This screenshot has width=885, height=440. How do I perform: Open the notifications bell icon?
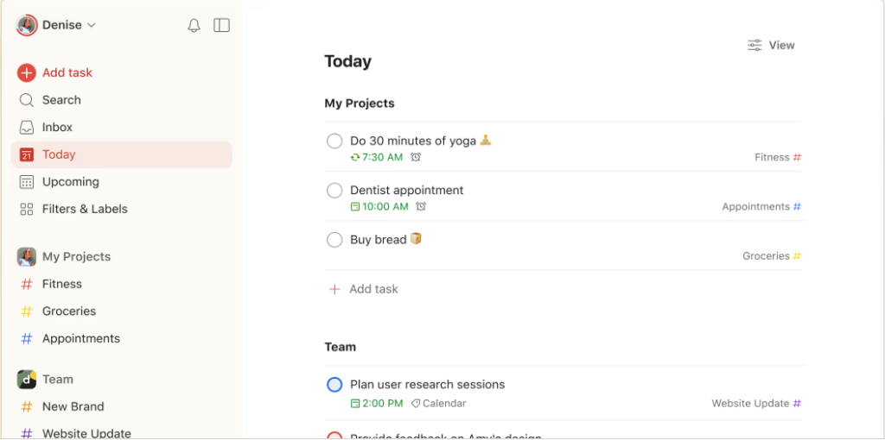(x=194, y=25)
